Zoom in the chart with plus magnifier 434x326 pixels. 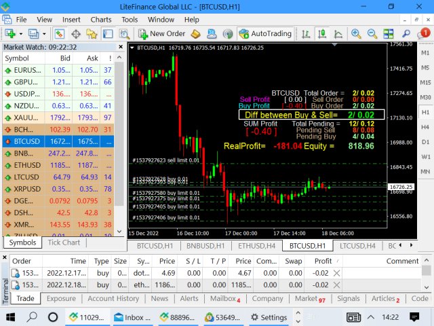tap(355, 34)
